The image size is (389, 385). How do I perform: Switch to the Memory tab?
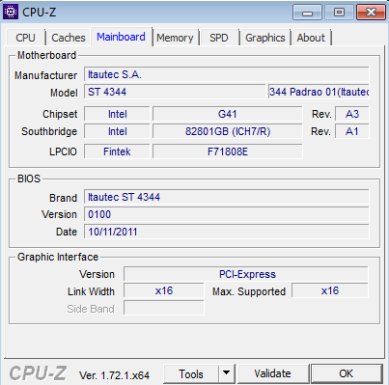[175, 38]
